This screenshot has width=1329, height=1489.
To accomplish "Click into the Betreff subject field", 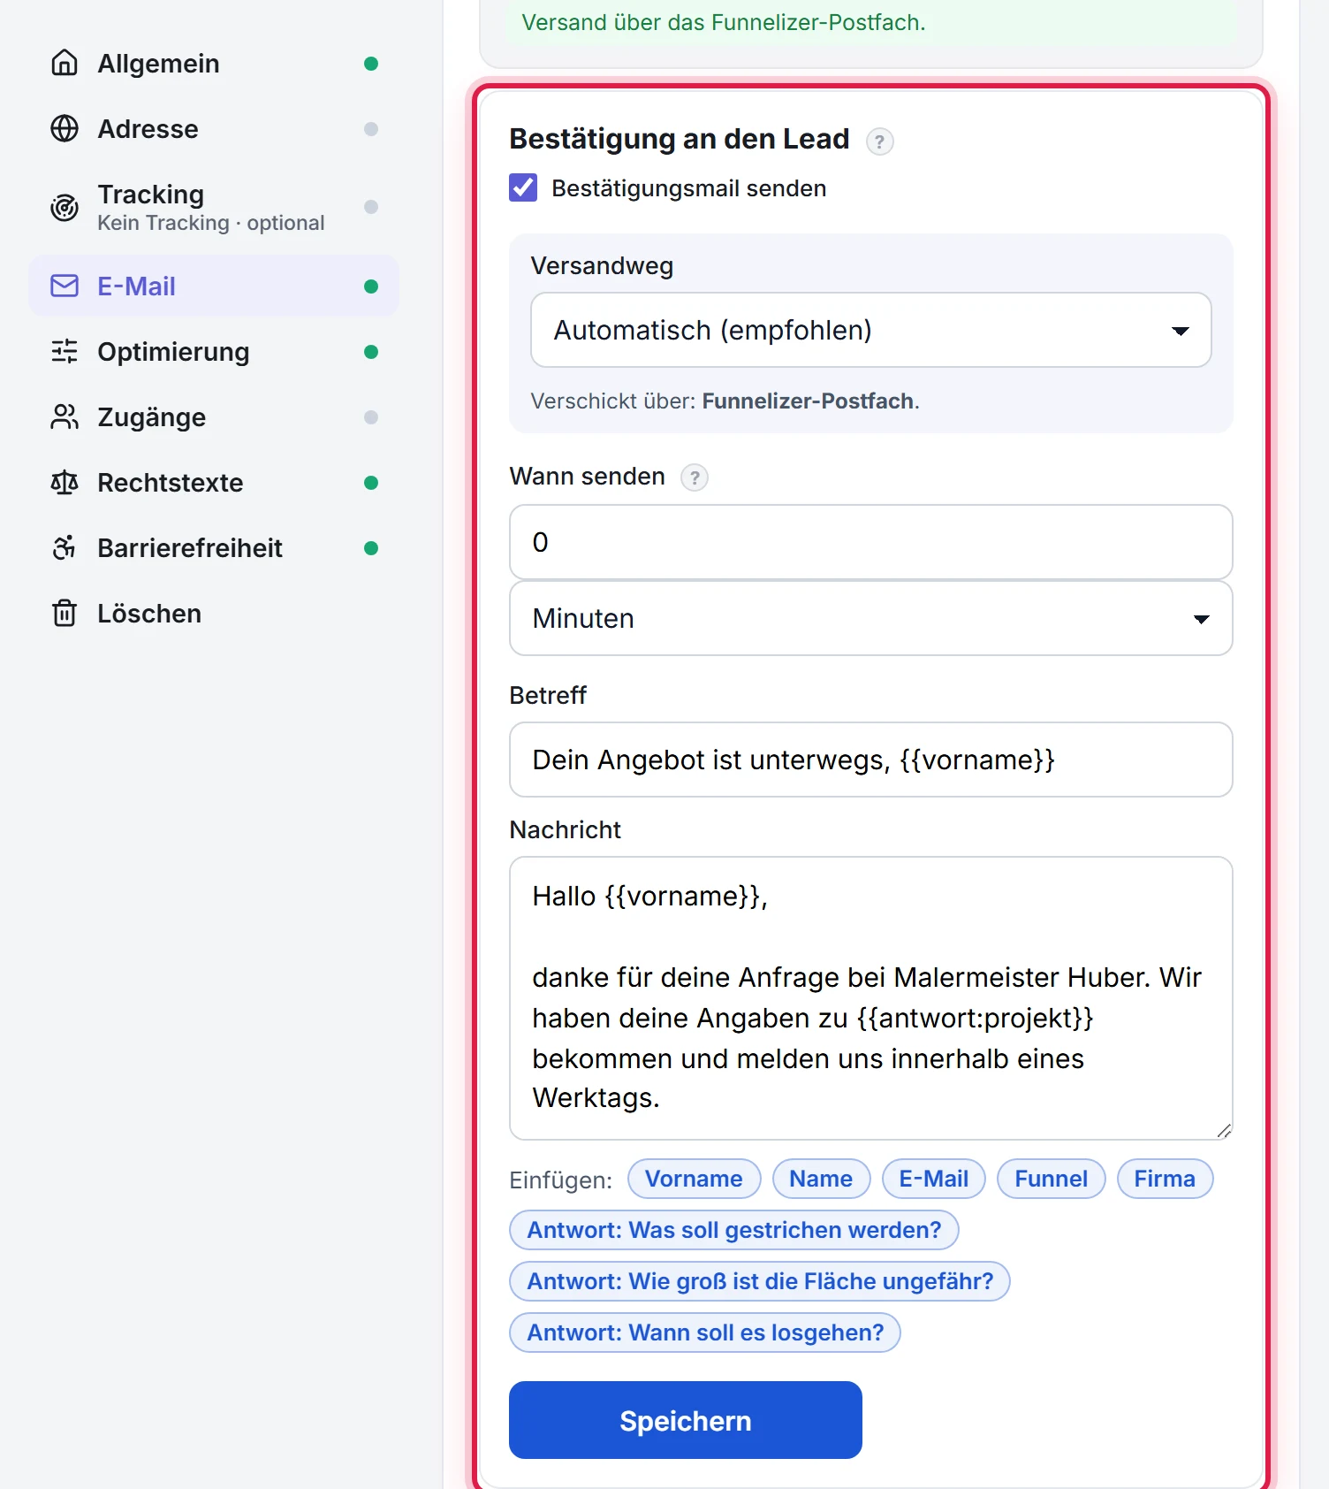I will (x=870, y=760).
